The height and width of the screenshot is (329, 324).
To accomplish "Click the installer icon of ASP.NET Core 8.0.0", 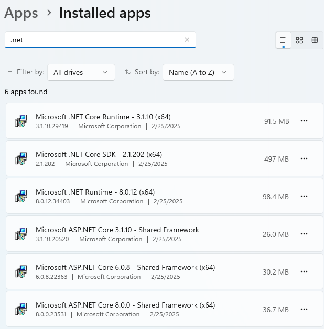I will [x=21, y=309].
